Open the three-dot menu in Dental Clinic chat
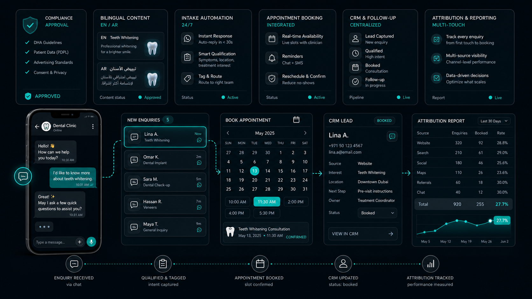The width and height of the screenshot is (532, 299). (93, 126)
